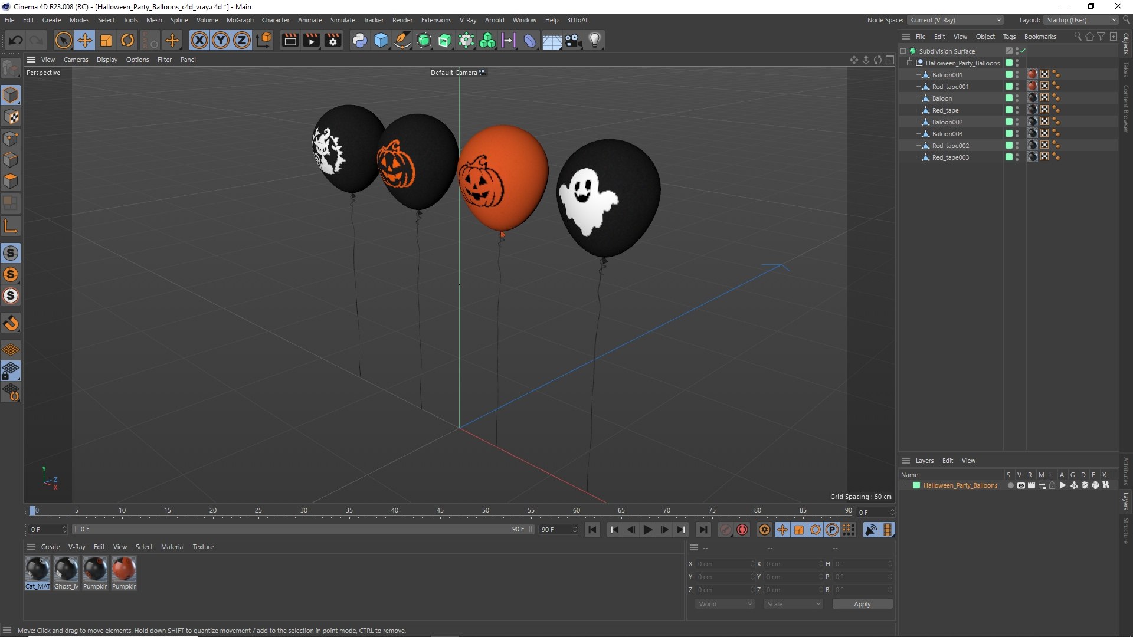The image size is (1133, 637).
Task: Click Halloween_Party_Balloons layer color swatch
Action: point(916,485)
